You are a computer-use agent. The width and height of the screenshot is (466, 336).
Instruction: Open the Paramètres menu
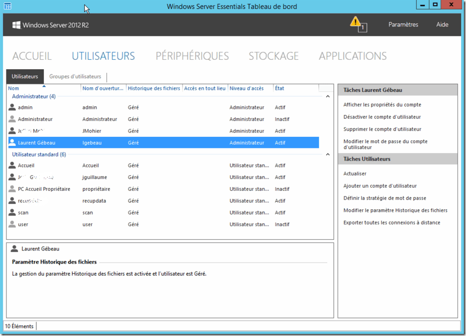point(404,24)
